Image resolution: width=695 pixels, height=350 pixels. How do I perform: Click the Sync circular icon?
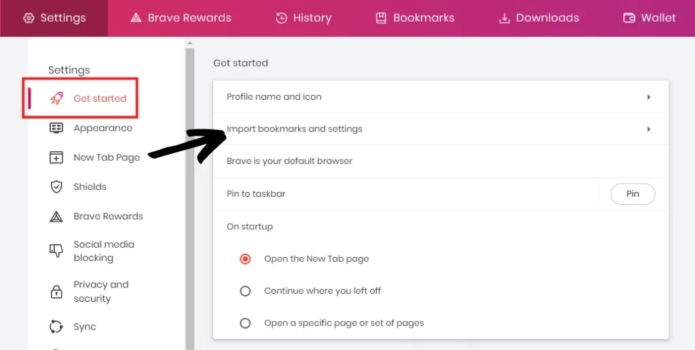click(x=56, y=326)
